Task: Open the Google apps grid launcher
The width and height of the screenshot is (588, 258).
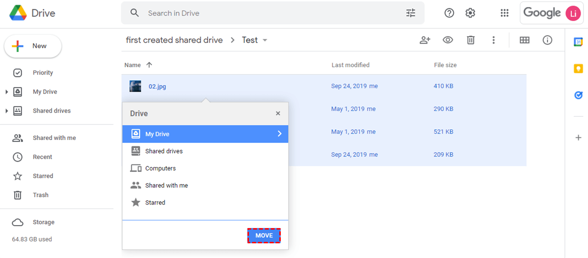Action: [x=504, y=13]
